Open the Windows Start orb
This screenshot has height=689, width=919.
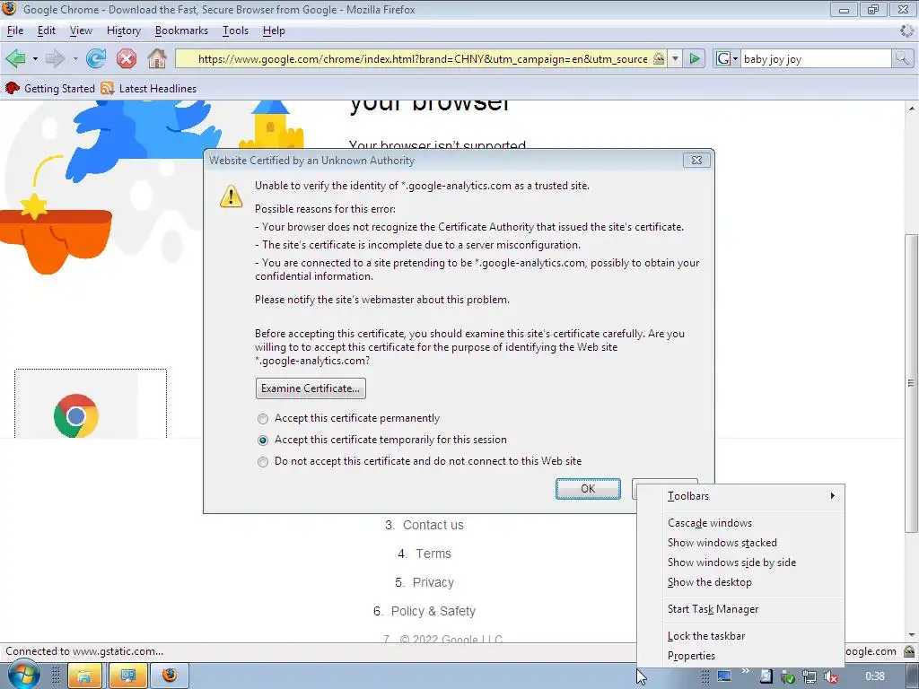click(23, 675)
